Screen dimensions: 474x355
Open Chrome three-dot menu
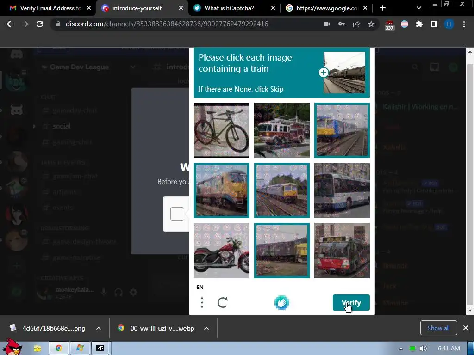[x=464, y=24]
